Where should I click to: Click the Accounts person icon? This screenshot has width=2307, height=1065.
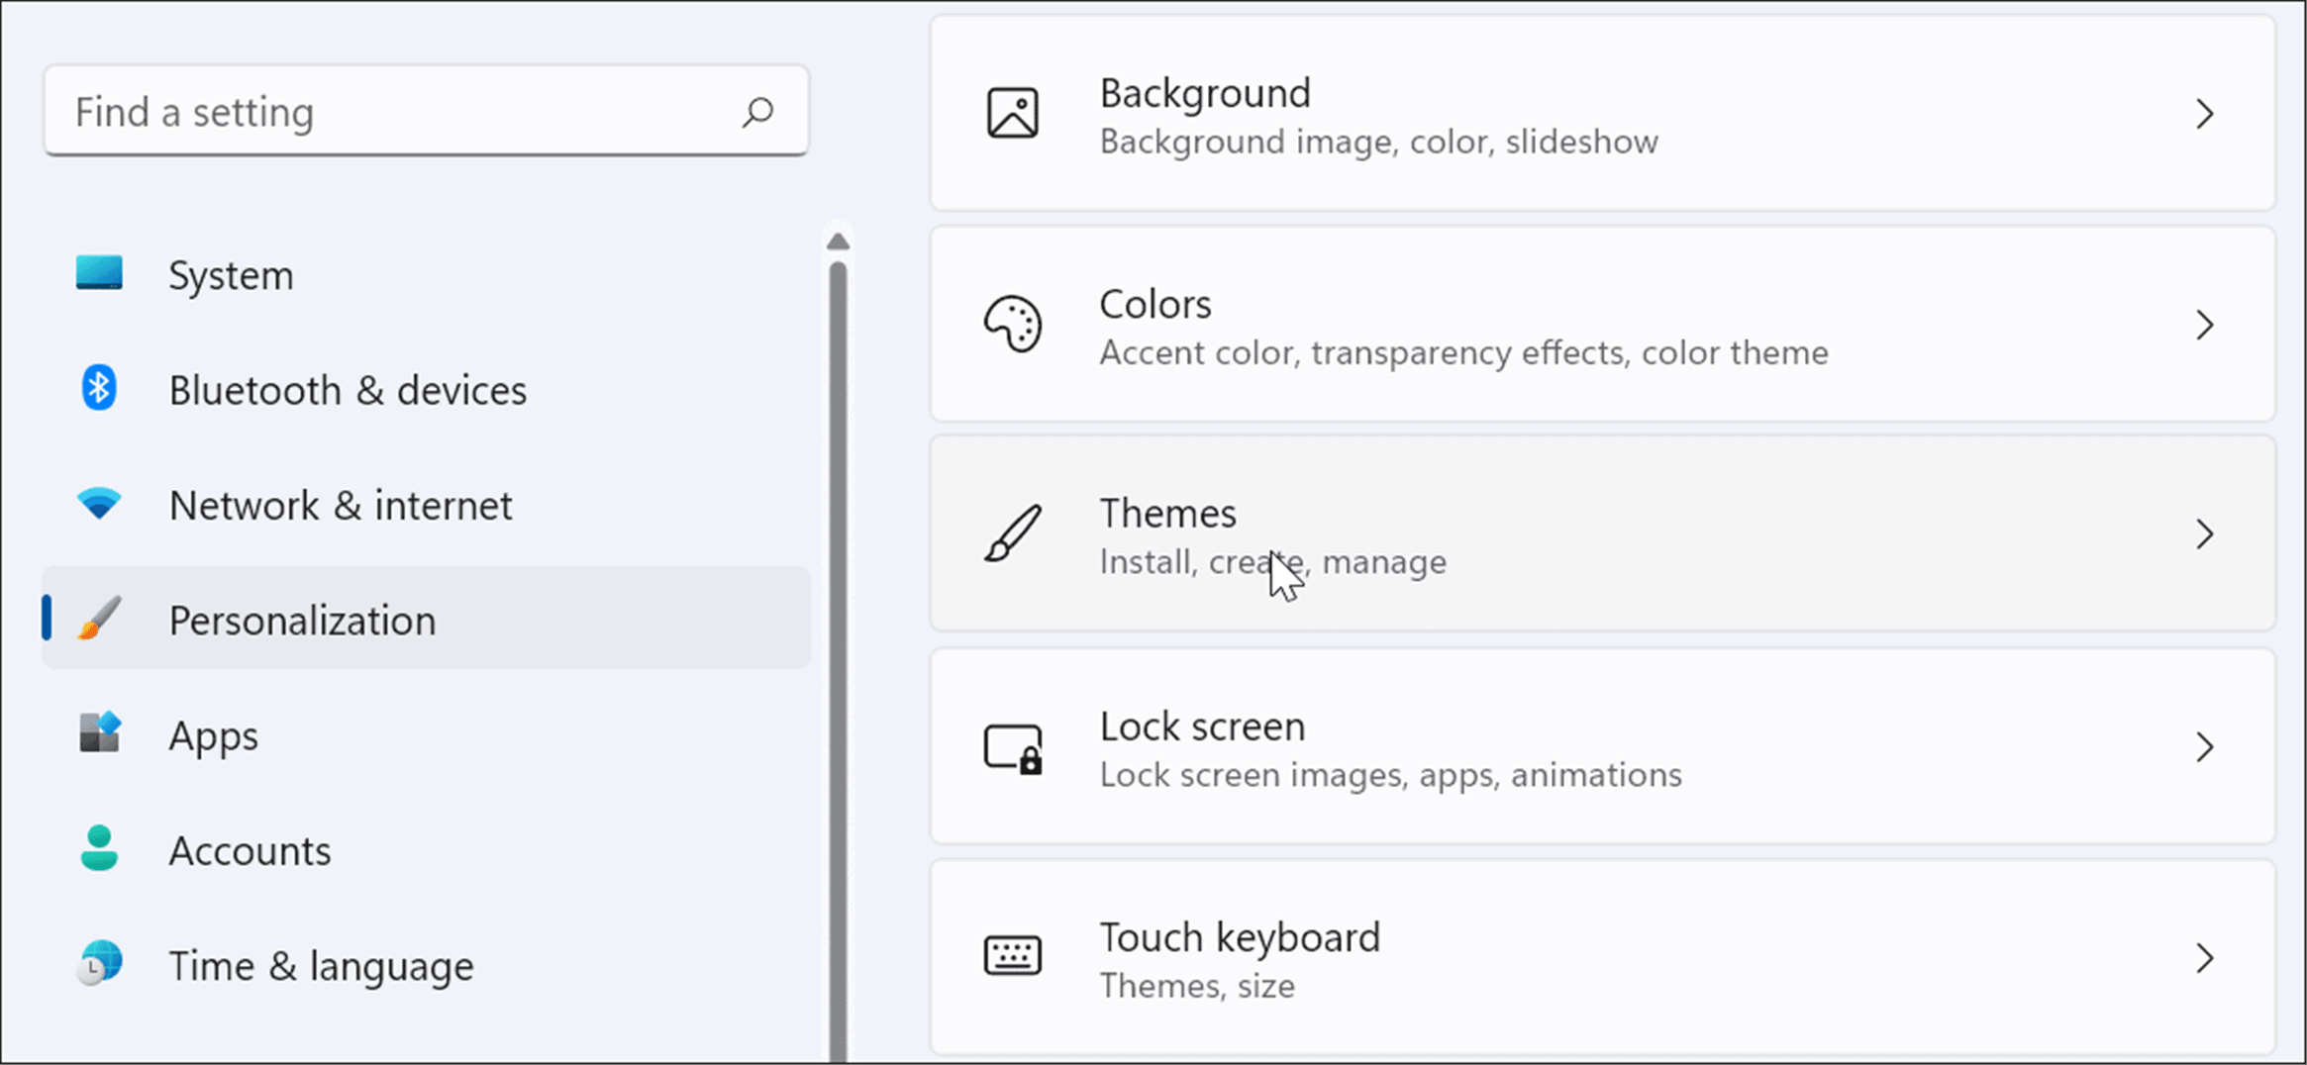coord(98,849)
